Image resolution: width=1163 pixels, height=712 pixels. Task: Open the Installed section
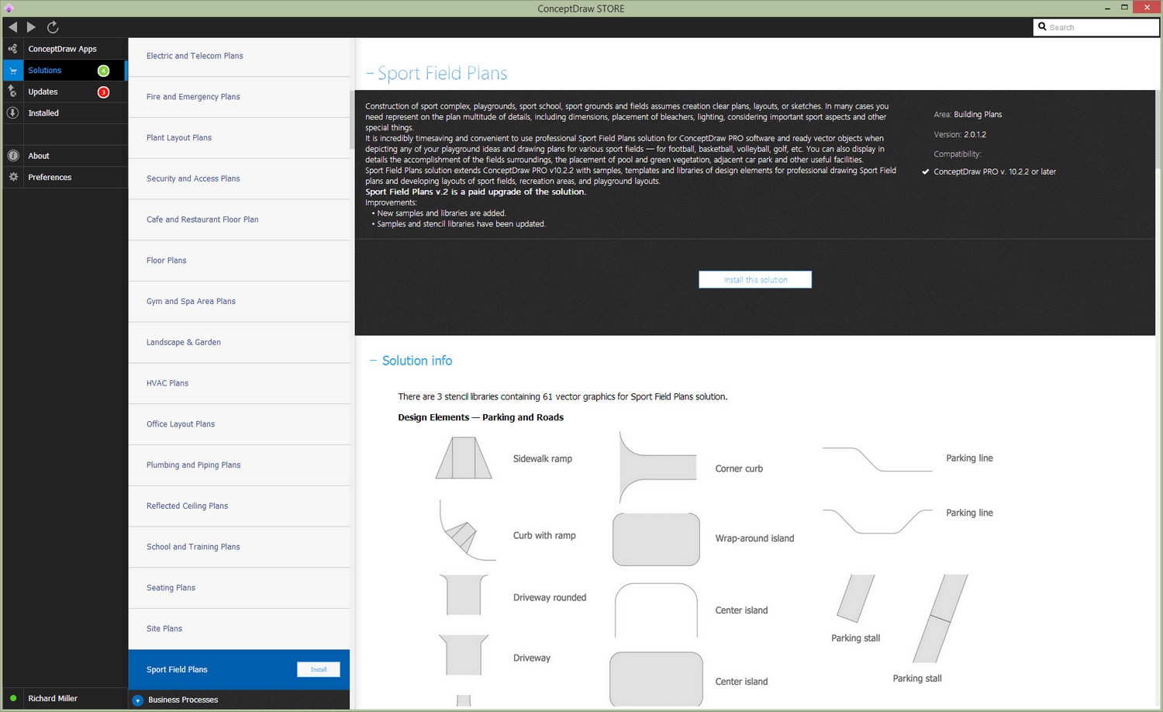(64, 113)
